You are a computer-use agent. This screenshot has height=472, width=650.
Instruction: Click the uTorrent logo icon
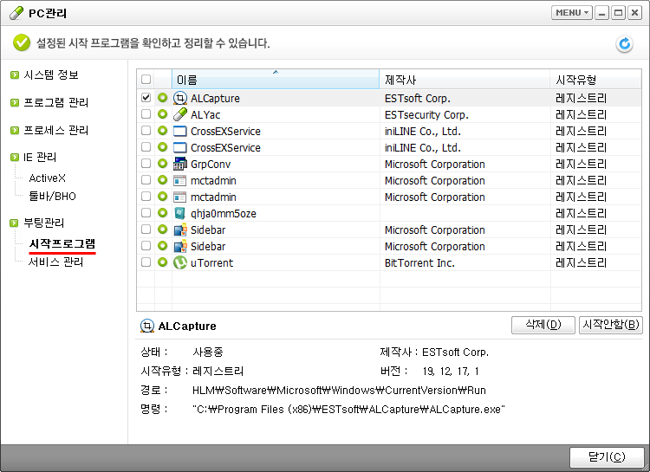pyautogui.click(x=180, y=262)
